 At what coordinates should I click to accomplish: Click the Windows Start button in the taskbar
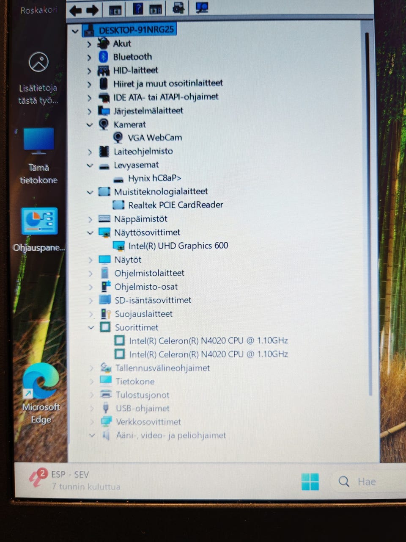pos(310,481)
